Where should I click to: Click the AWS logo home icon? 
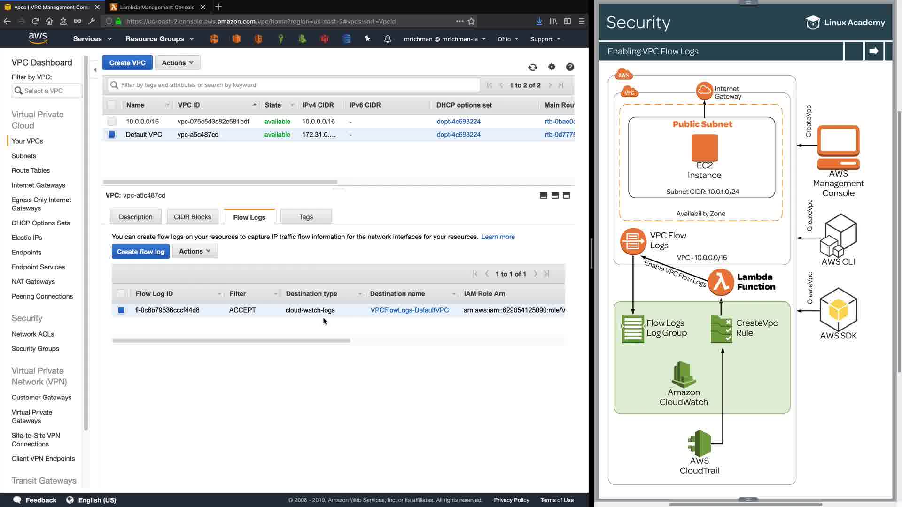point(38,38)
